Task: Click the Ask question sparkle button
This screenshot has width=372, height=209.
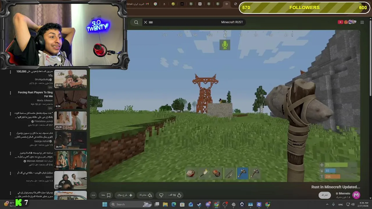Action: pyautogui.click(x=125, y=195)
